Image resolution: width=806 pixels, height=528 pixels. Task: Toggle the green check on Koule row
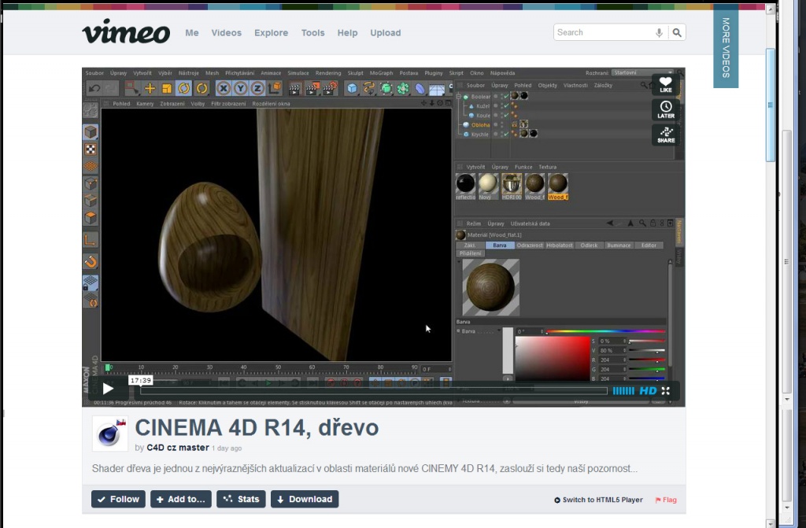[506, 115]
